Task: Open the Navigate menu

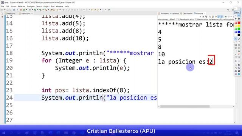Action: (x=31, y=6)
